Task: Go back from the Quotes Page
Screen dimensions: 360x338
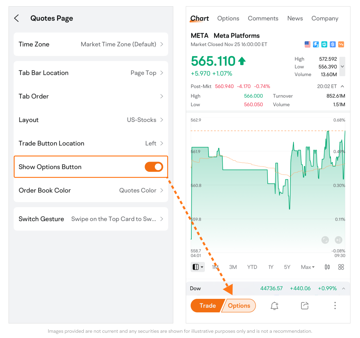Action: pyautogui.click(x=16, y=18)
